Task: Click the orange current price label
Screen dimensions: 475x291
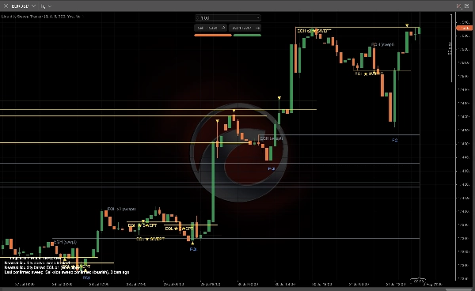Action: (x=464, y=28)
